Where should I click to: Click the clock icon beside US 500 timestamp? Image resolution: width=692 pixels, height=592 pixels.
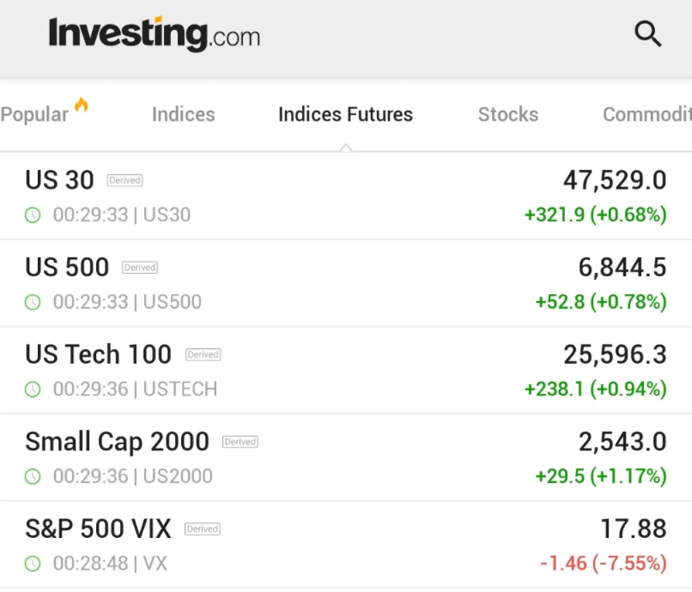click(x=32, y=302)
